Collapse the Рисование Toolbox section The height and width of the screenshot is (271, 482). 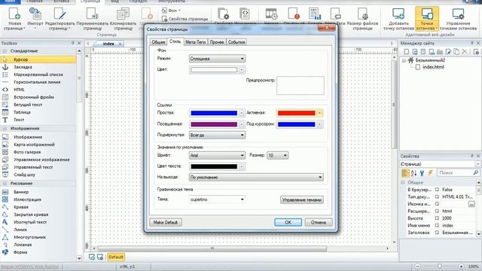coord(5,184)
